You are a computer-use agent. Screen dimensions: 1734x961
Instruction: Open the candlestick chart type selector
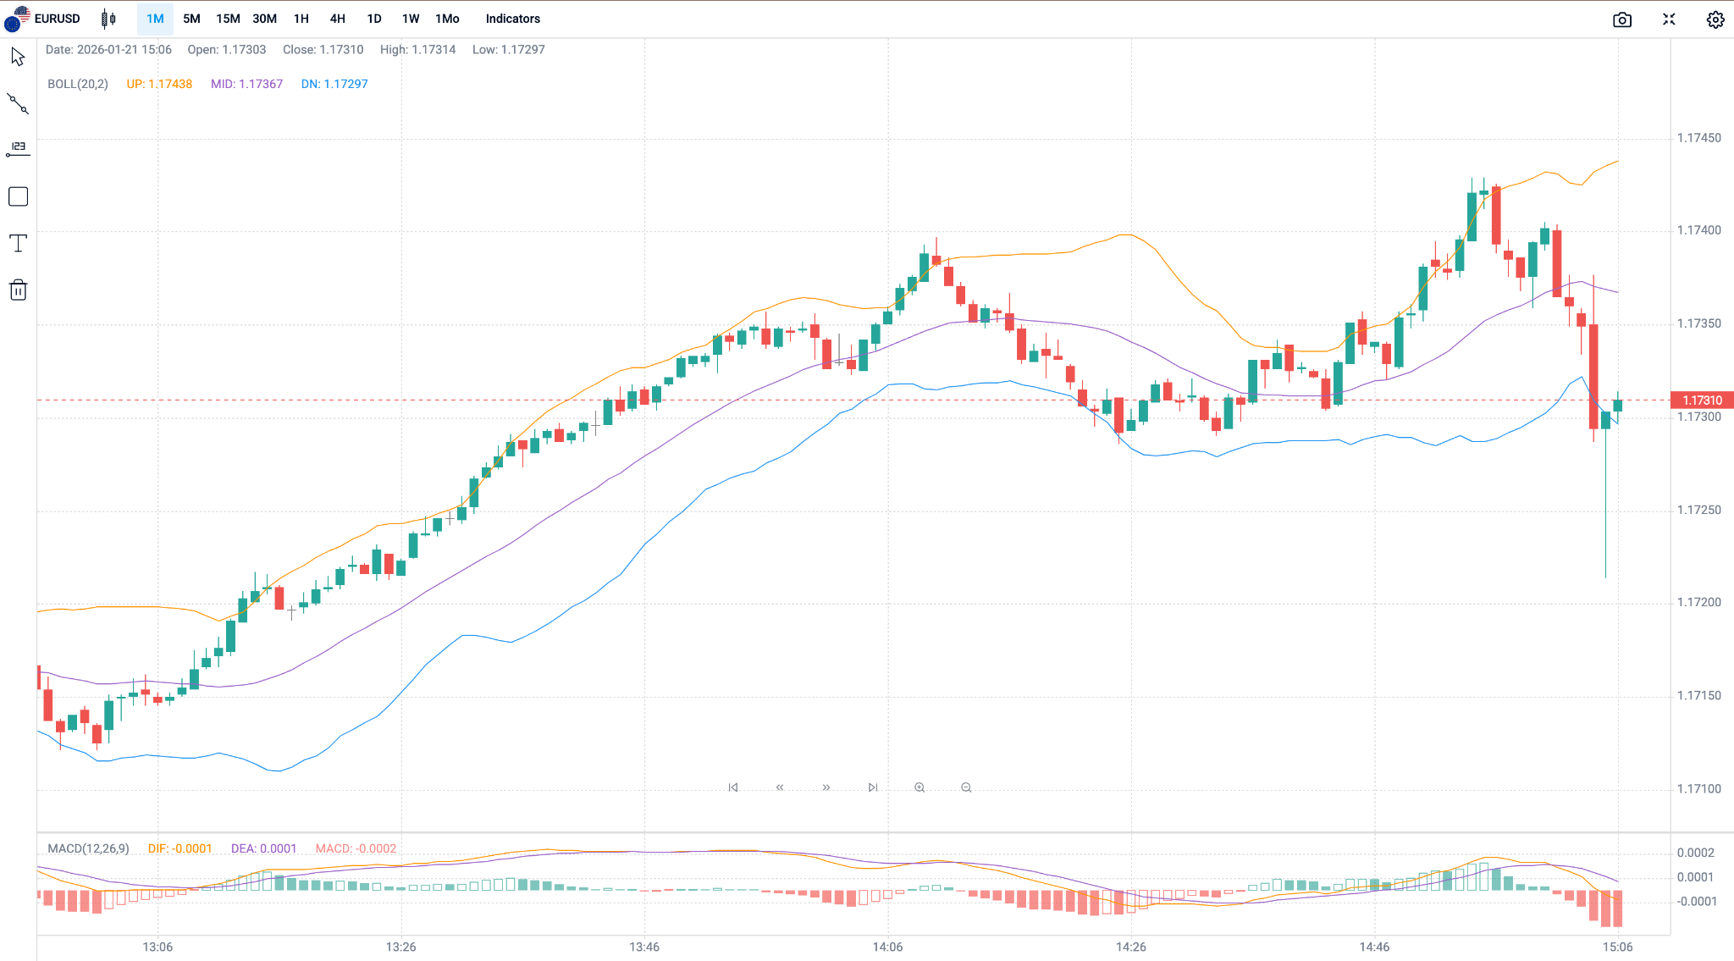[108, 19]
